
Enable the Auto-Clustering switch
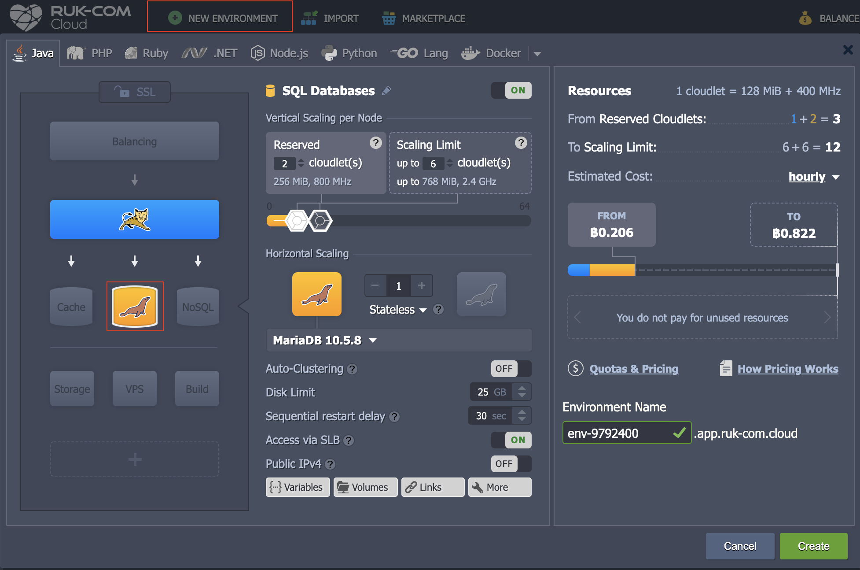(x=511, y=369)
